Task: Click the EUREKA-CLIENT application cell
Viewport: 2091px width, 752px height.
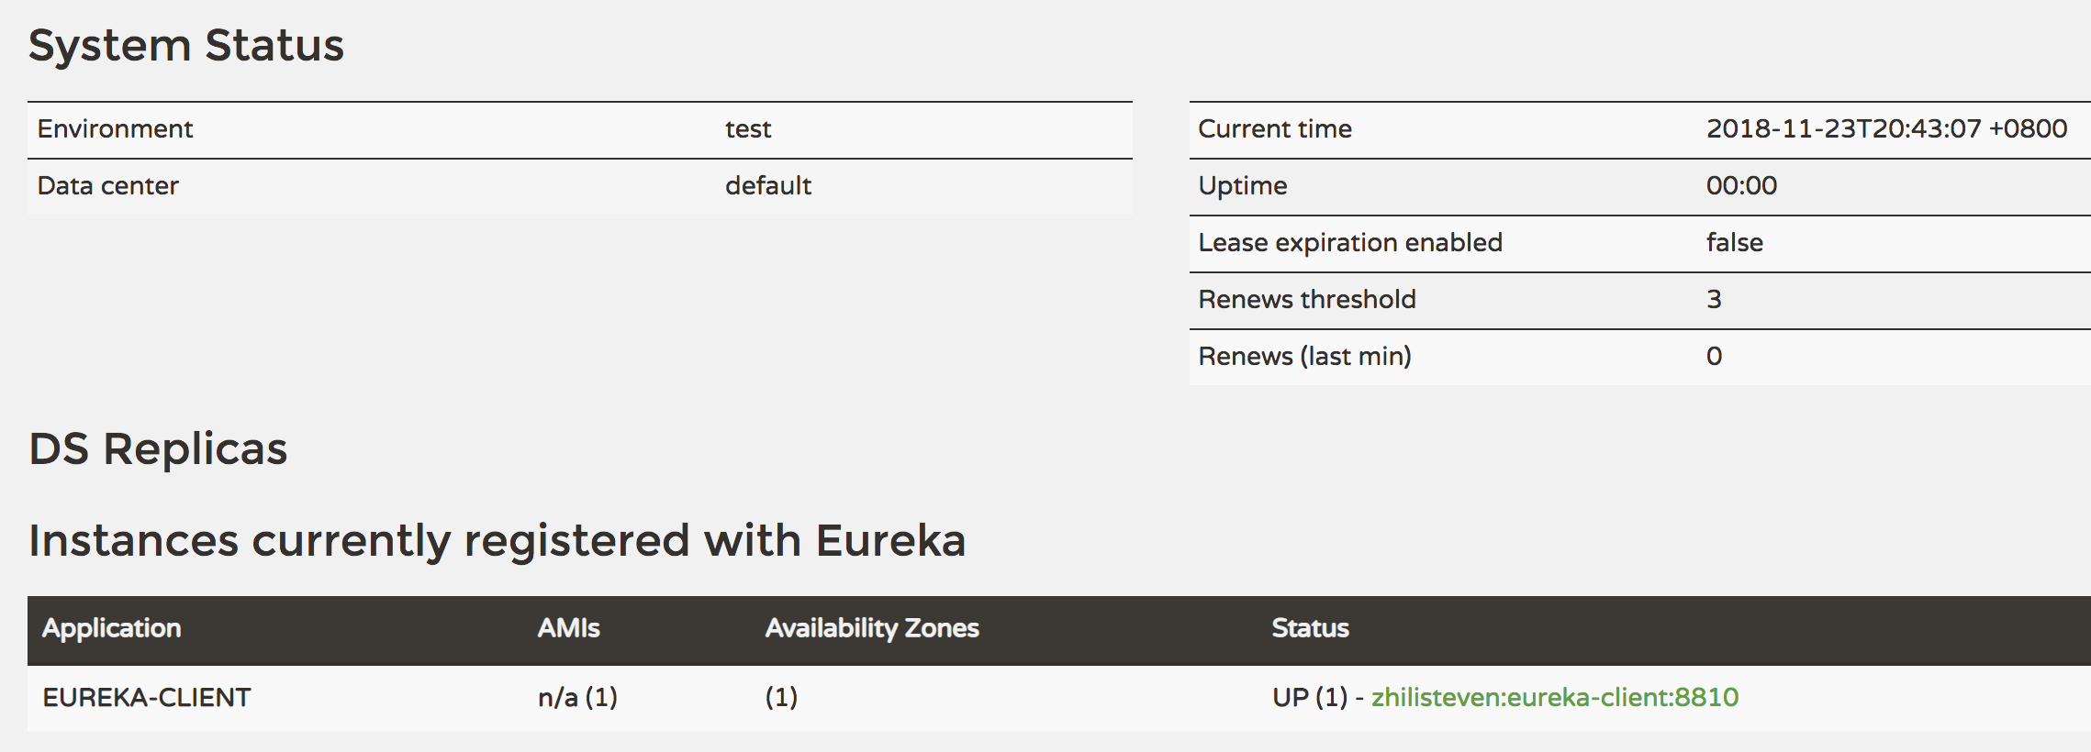Action: click(146, 698)
